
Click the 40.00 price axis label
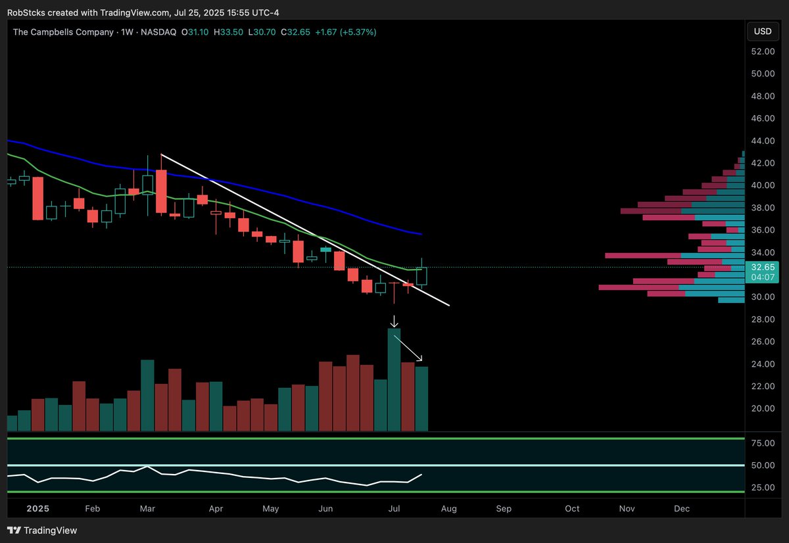[762, 185]
